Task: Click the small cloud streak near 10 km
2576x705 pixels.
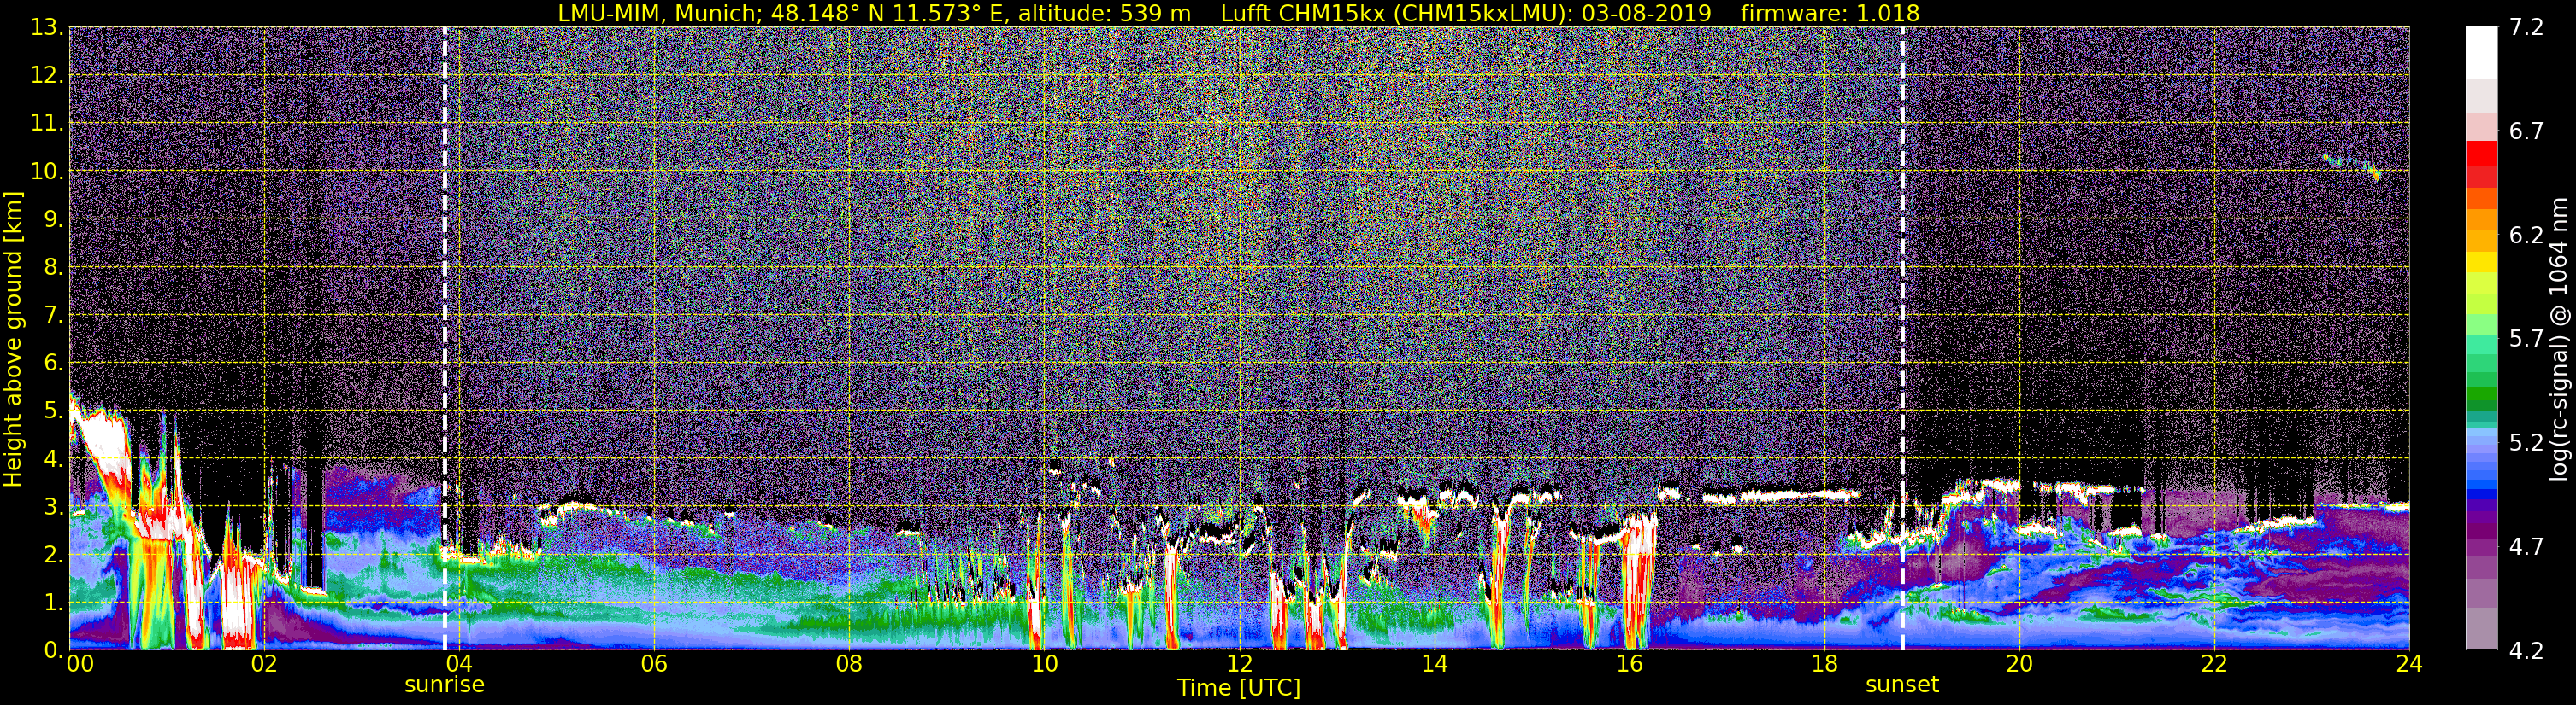Action: point(2352,166)
